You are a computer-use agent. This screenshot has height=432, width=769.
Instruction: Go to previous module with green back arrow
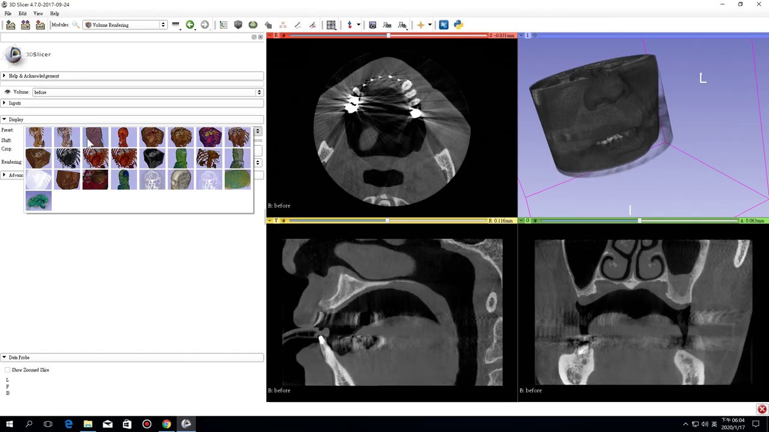tap(190, 25)
